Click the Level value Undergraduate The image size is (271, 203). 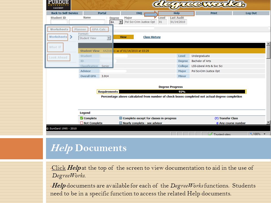click(200, 56)
